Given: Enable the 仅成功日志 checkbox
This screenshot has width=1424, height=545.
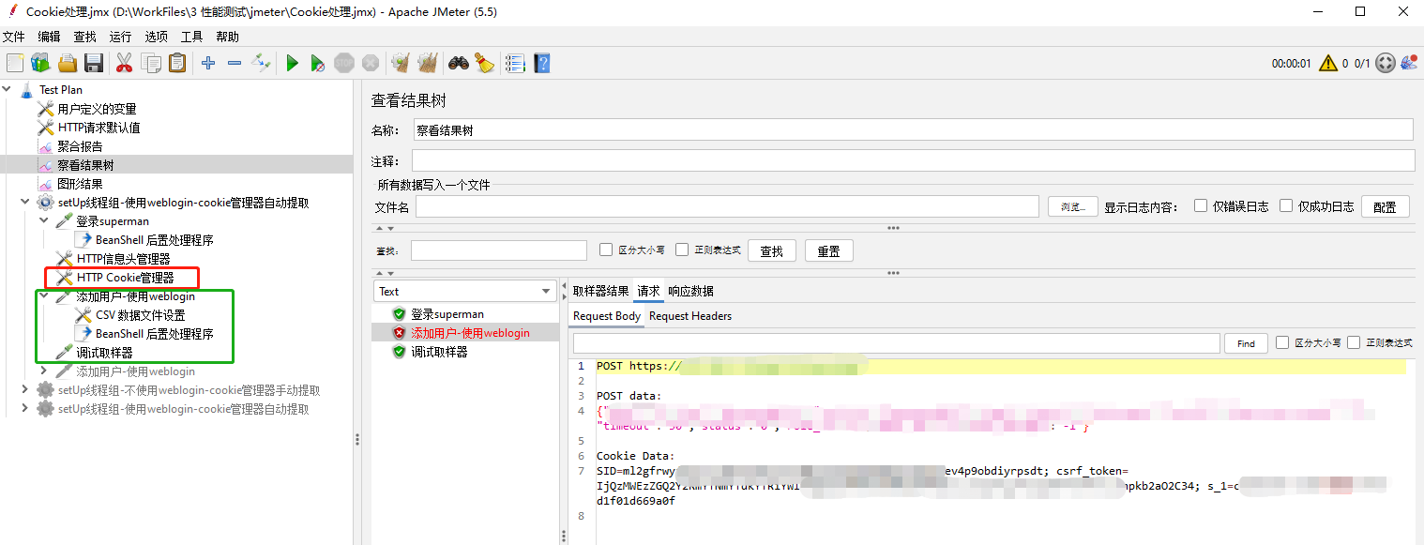Looking at the screenshot, I should tap(1286, 206).
